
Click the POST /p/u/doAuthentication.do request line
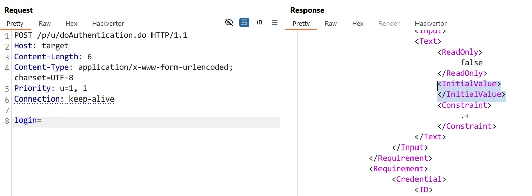coord(101,35)
